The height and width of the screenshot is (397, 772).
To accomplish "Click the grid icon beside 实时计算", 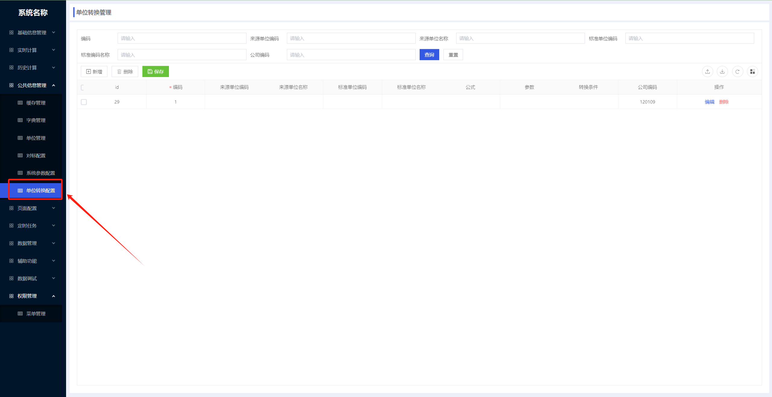I will 11,50.
